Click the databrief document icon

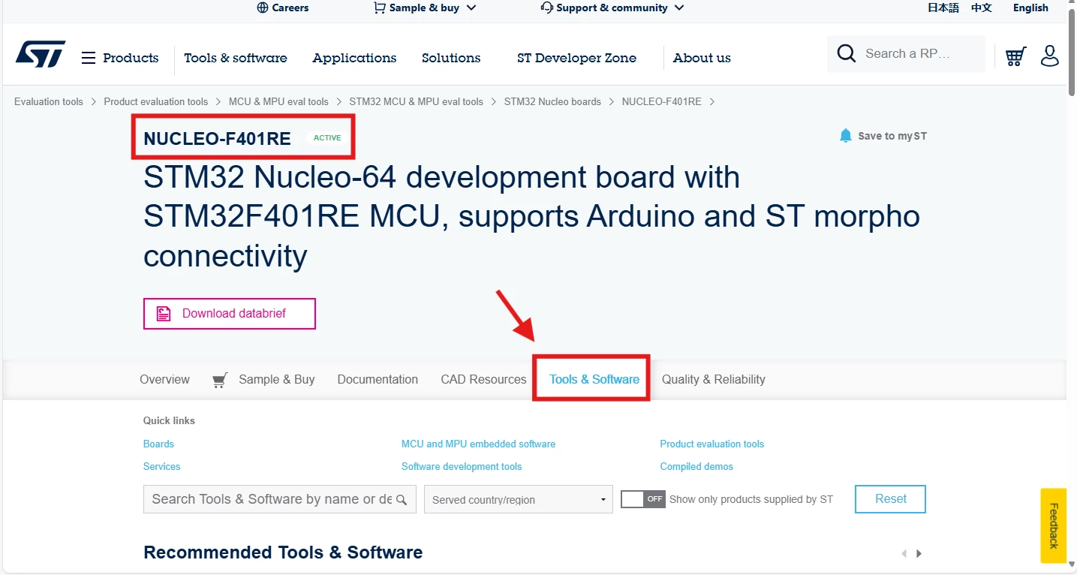[x=163, y=314]
